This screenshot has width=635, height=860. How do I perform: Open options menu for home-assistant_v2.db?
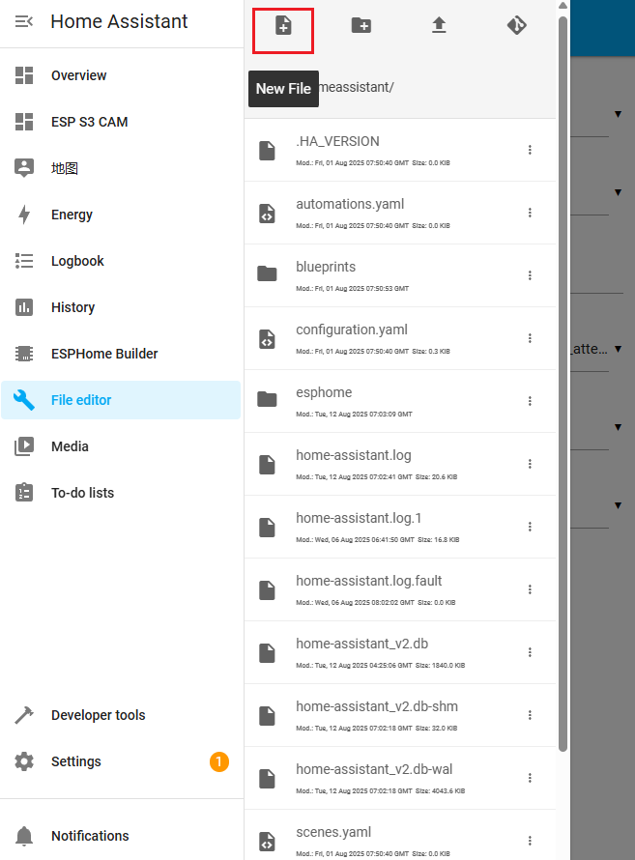(530, 652)
